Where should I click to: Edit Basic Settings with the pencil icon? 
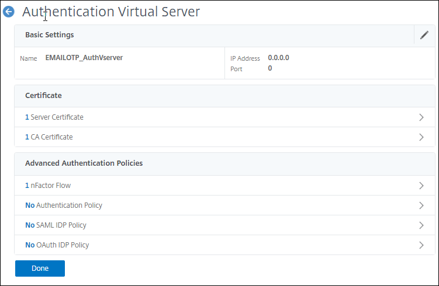(424, 35)
